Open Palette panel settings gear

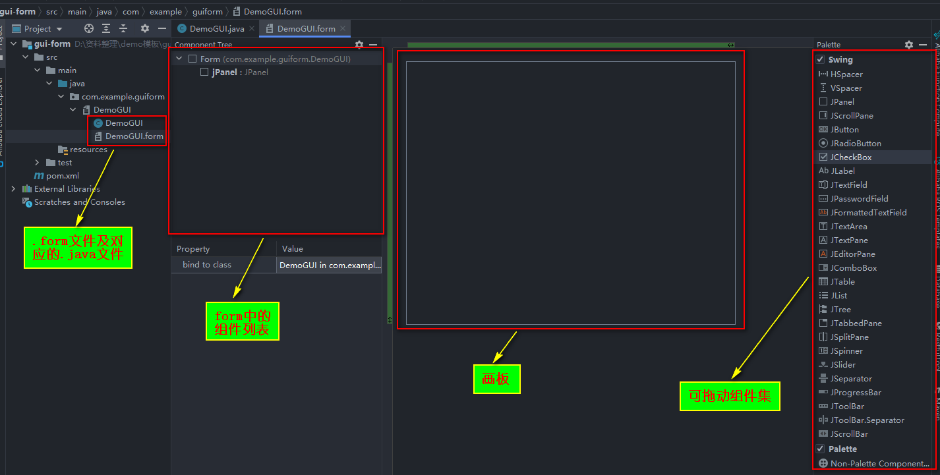(909, 45)
